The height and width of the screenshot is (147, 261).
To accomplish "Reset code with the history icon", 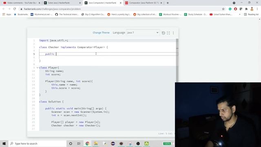I will click(x=164, y=33).
